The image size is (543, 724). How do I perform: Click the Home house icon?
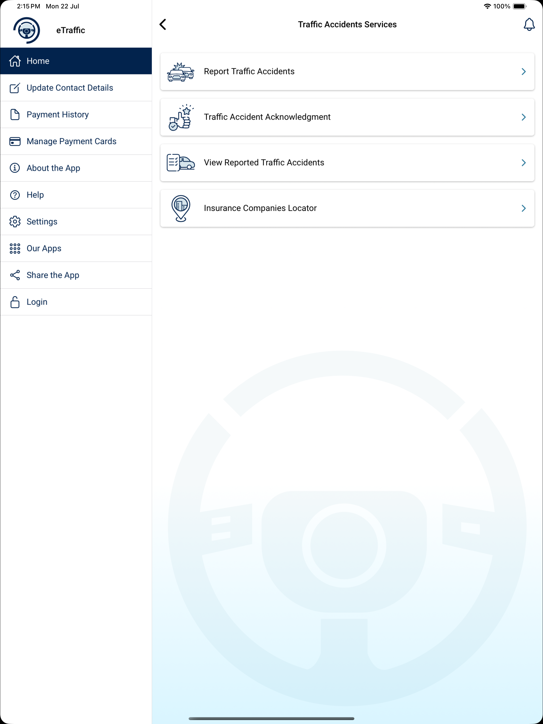[15, 61]
